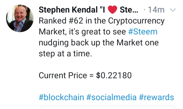Viewport: 183px width, 109px height.
Task: Open the #blockchain hashtag
Action: tap(62, 97)
